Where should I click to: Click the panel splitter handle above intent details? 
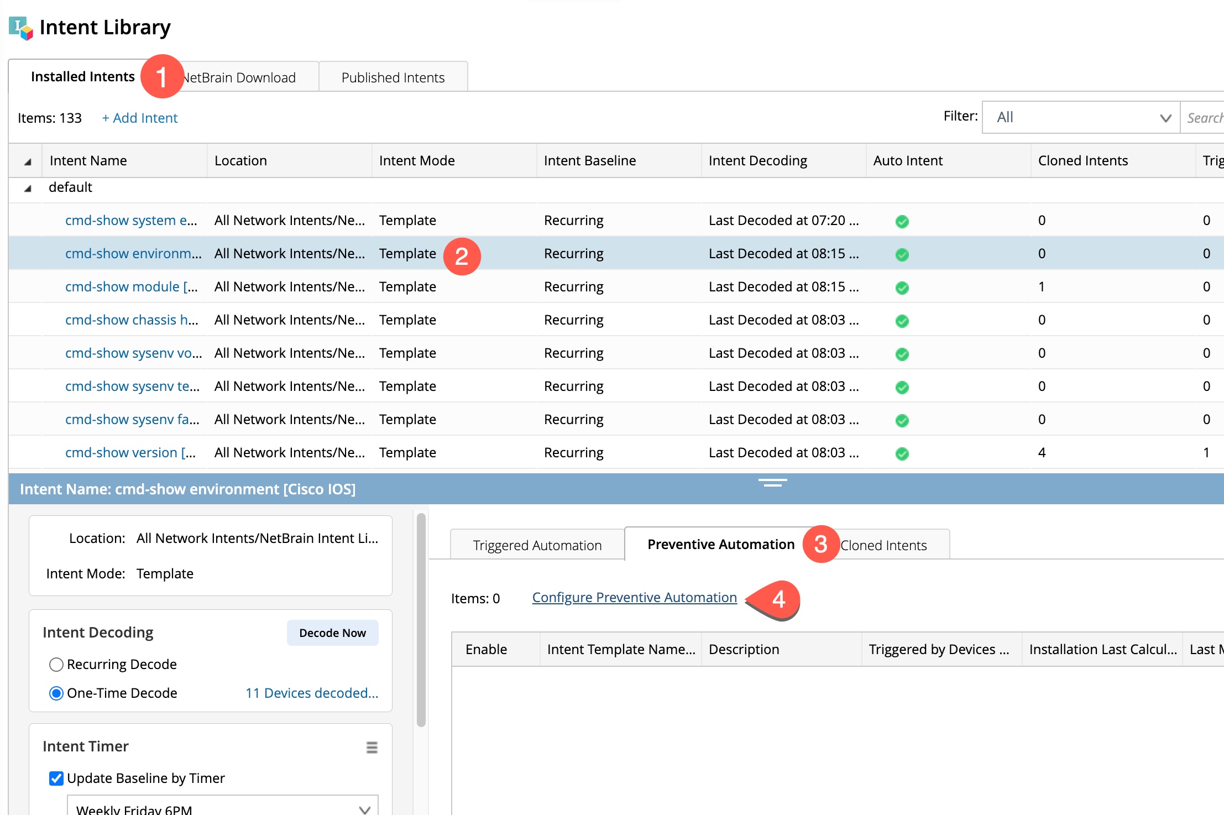pos(772,483)
